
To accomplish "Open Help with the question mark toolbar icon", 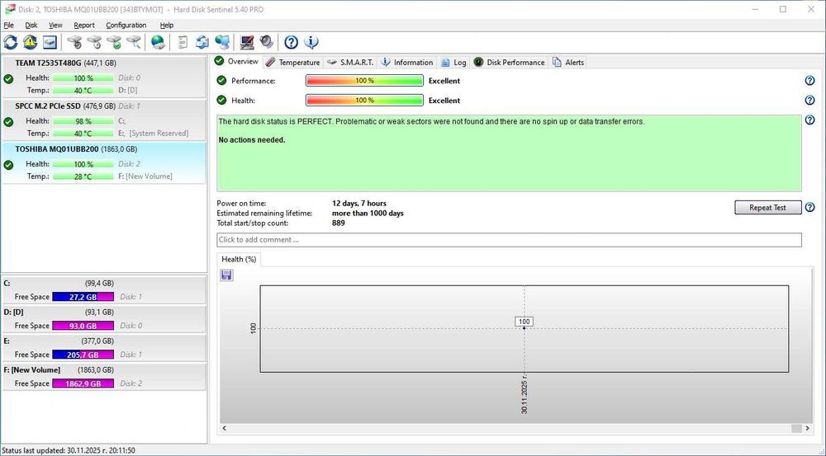I will tap(291, 42).
